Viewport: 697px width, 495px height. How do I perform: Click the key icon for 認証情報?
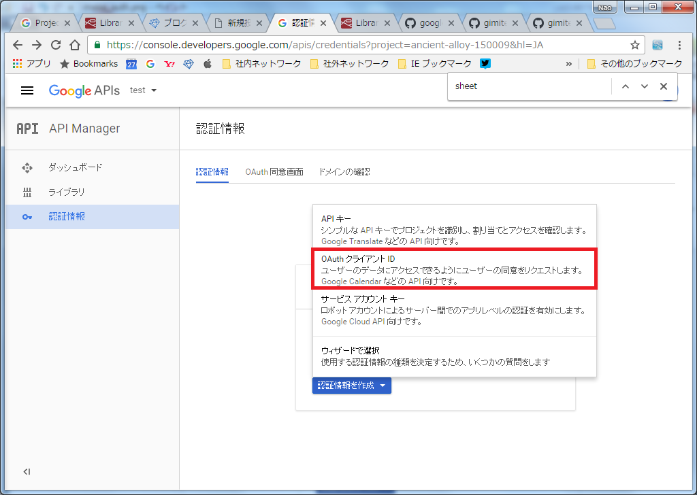coord(27,217)
